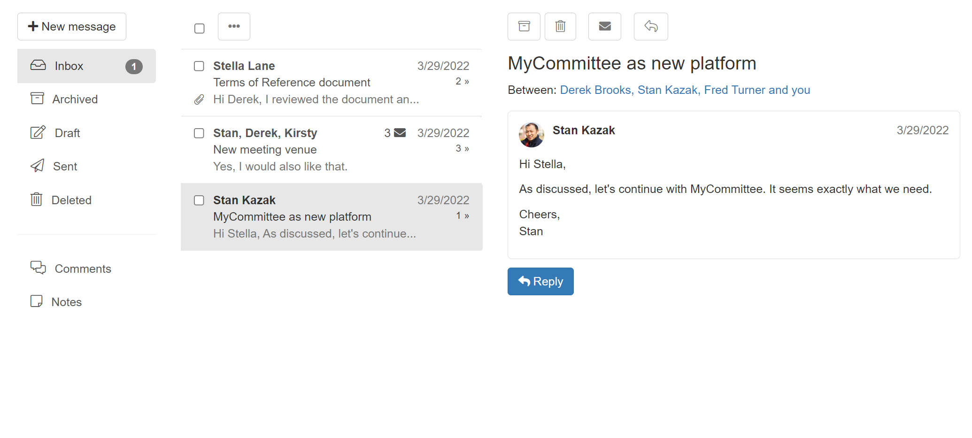This screenshot has height=438, width=972.
Task: Open the Sent folder
Action: click(x=86, y=166)
